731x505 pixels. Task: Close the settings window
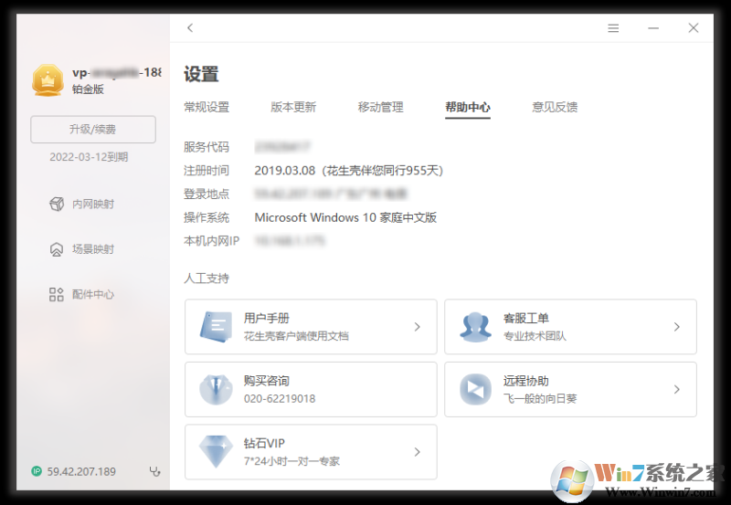click(694, 28)
